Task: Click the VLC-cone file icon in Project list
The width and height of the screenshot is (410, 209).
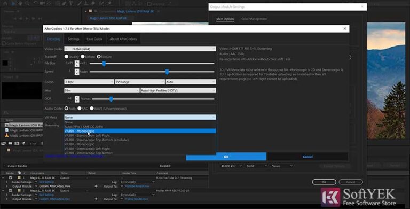Action: (7, 135)
